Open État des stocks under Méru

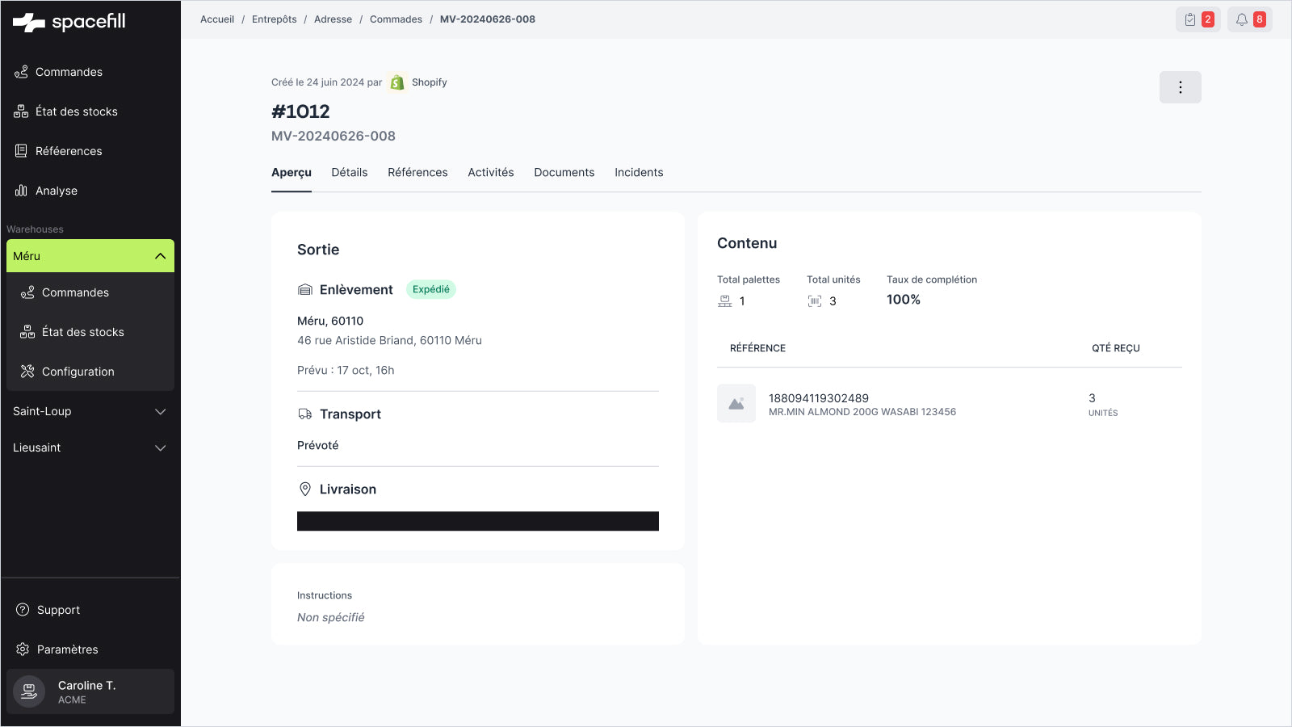[82, 332]
